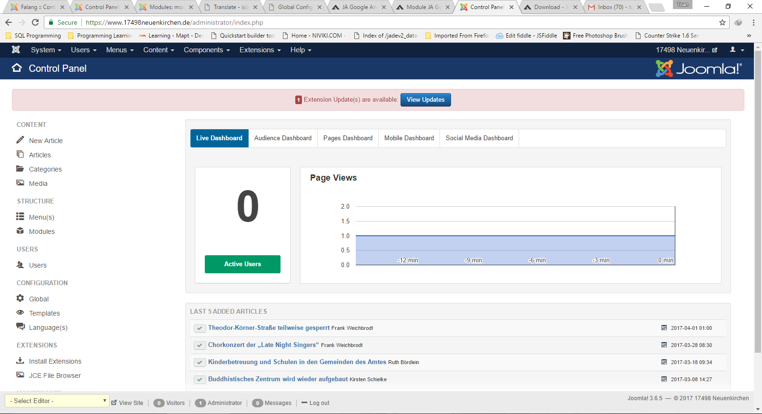
Task: Toggle published checkmark for Chorkonzert article
Action: pyautogui.click(x=200, y=346)
